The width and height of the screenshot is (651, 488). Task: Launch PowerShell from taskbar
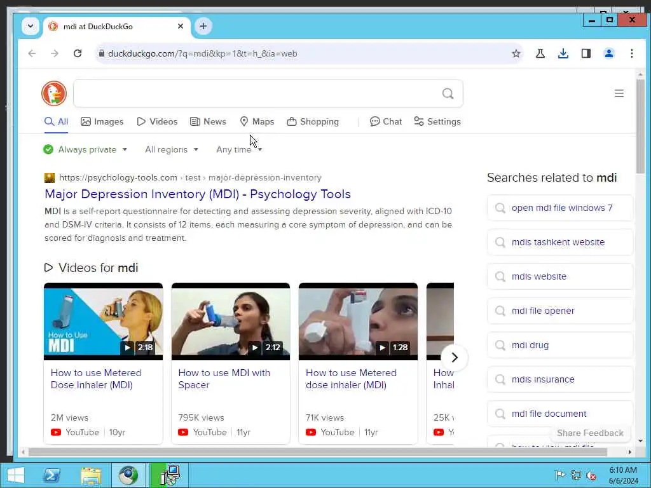coord(51,475)
